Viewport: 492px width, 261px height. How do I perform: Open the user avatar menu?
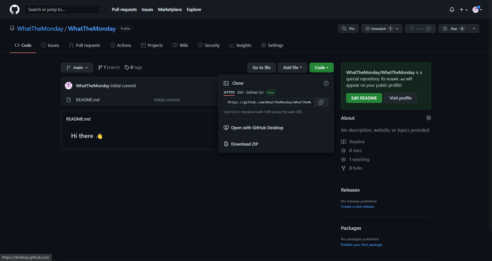point(477,9)
